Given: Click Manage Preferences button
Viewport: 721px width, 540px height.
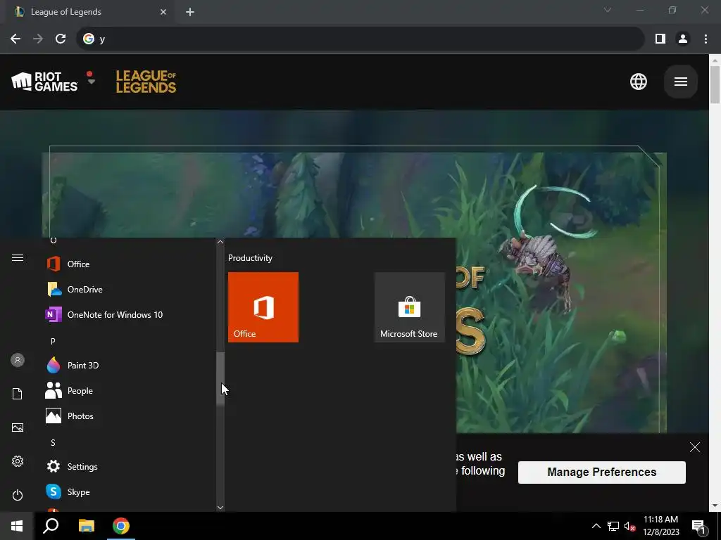Looking at the screenshot, I should pos(601,472).
